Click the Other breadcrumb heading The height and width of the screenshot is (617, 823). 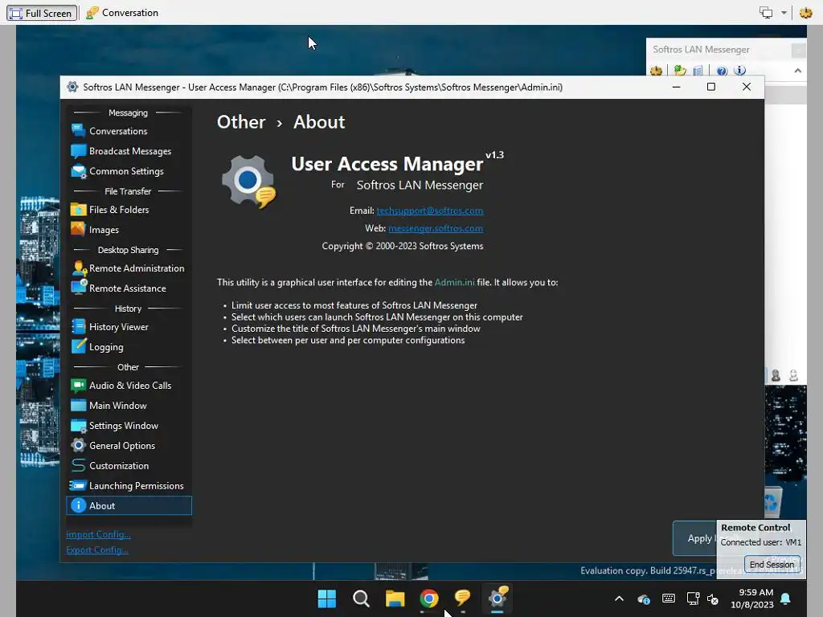[x=241, y=122]
